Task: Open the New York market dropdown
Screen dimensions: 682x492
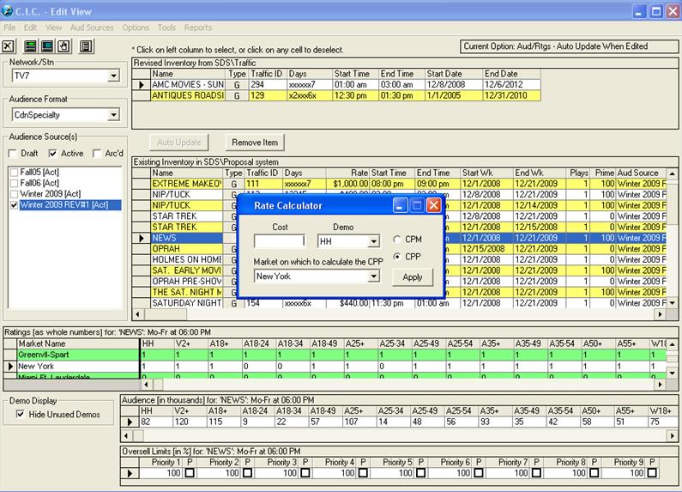Action: coord(373,276)
